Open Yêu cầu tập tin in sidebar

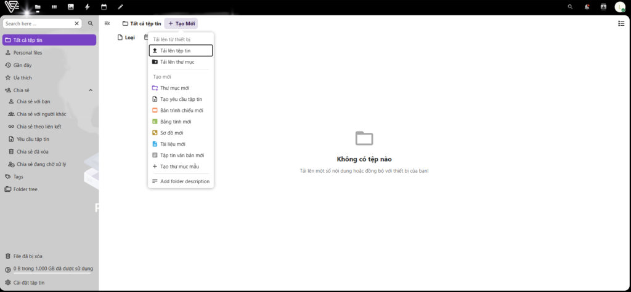point(51,139)
